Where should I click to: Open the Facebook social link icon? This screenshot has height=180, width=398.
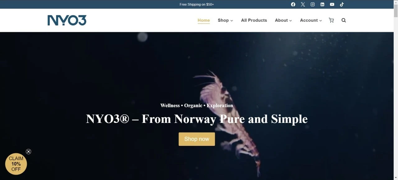[293, 4]
